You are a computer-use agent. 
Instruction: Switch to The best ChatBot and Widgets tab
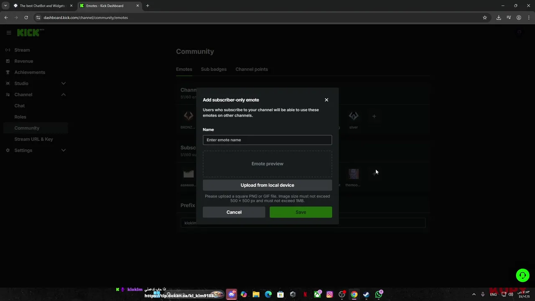tap(42, 6)
